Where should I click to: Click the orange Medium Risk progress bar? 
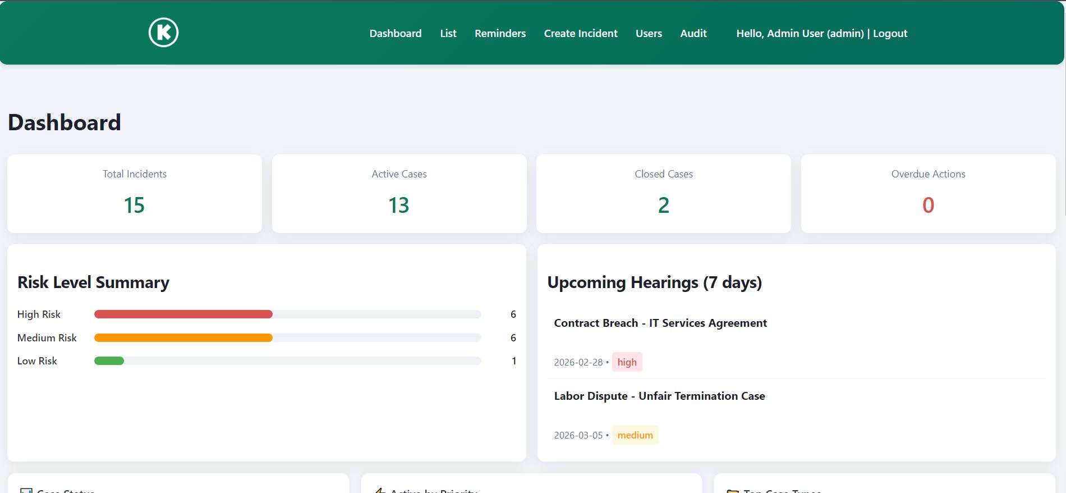[x=183, y=338]
